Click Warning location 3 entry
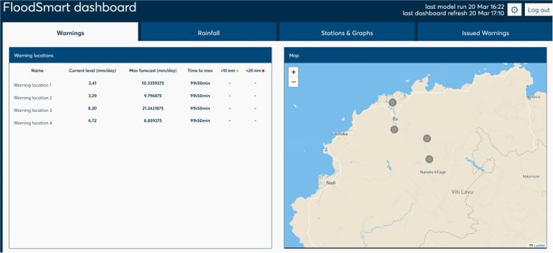This screenshot has width=553, height=253. [x=32, y=110]
